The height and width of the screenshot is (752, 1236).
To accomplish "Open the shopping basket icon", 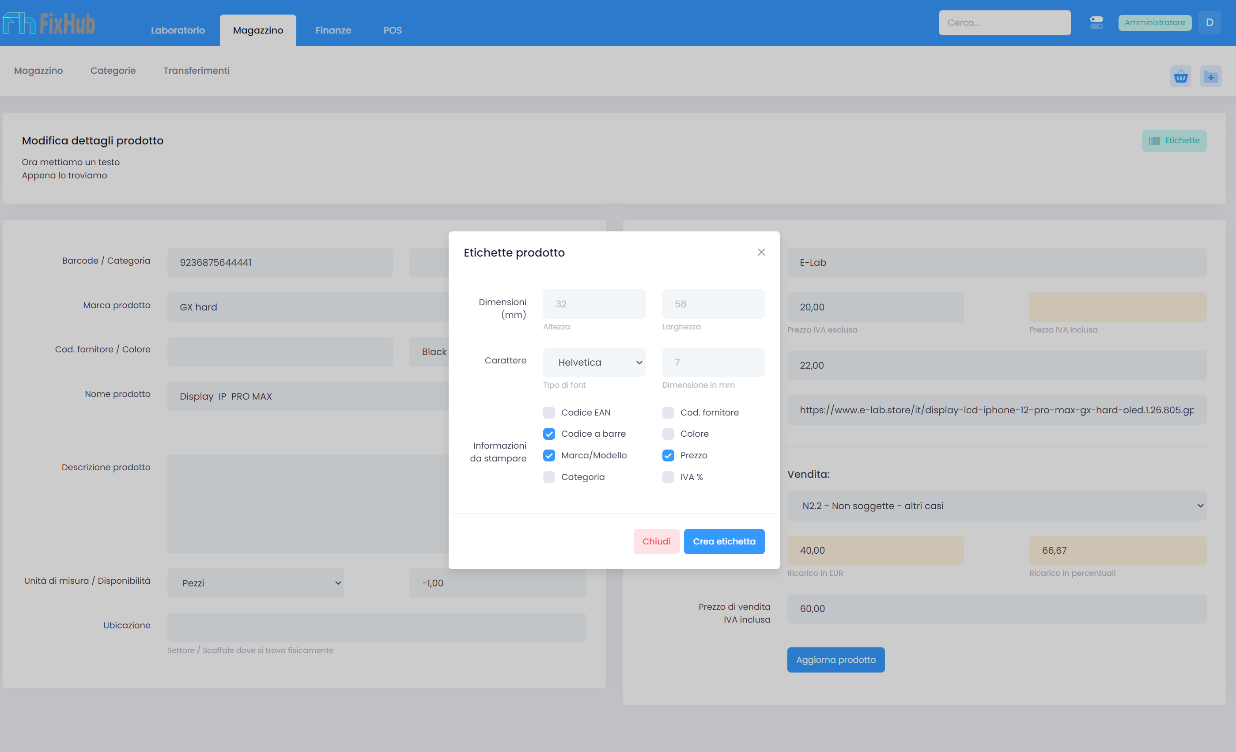I will [x=1180, y=77].
